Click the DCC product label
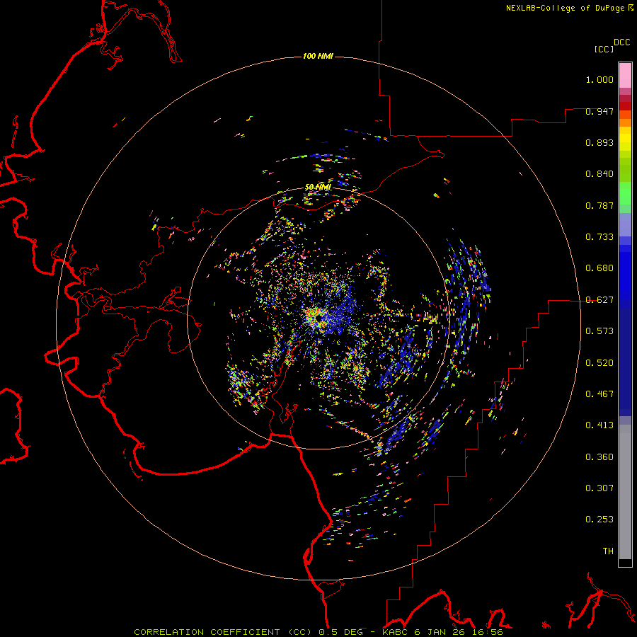Screen dimensions: 637x637 click(621, 42)
